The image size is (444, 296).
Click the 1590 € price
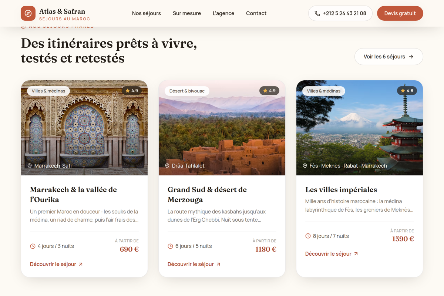(403, 239)
